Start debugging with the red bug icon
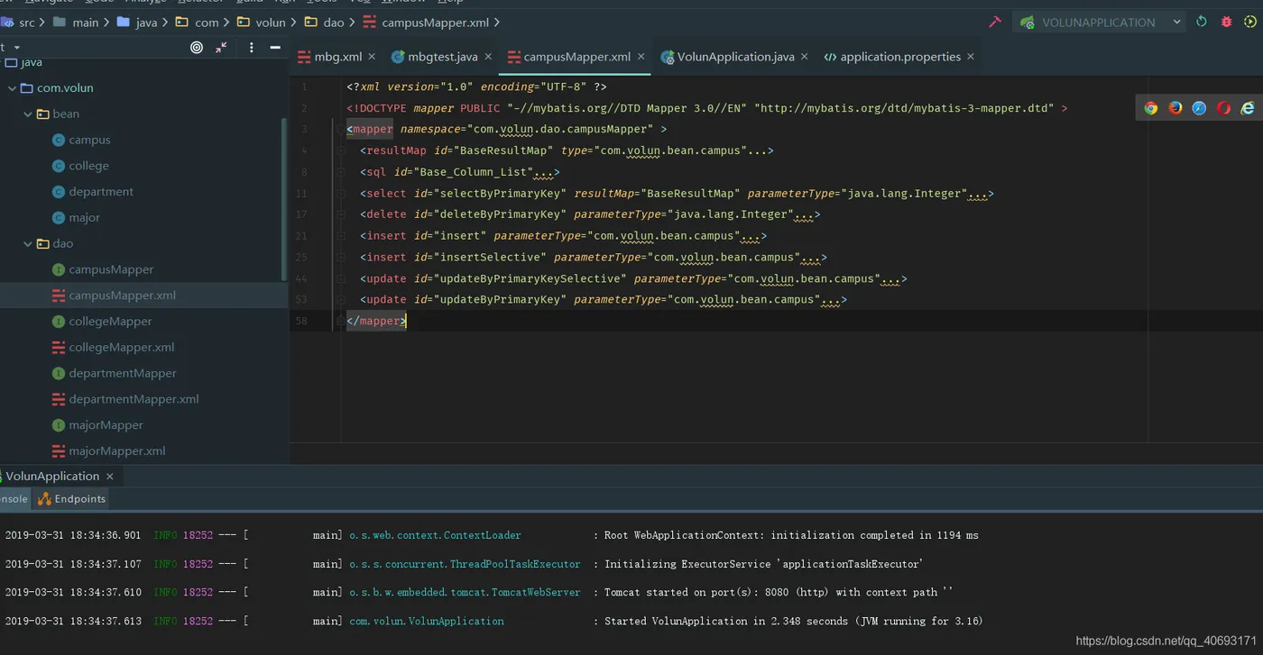This screenshot has width=1263, height=655. tap(1226, 22)
